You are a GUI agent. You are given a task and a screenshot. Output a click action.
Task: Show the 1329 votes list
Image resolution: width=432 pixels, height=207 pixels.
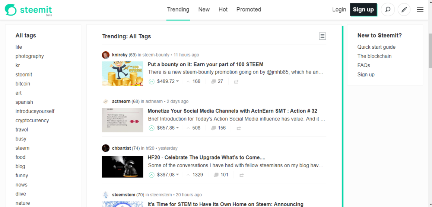point(195,175)
